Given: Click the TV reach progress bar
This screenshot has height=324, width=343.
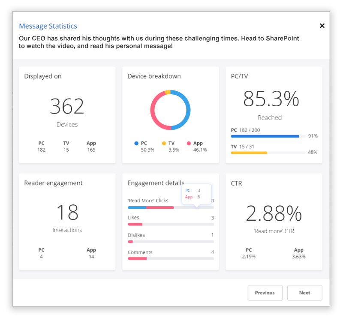Looking at the screenshot, I should click(268, 153).
